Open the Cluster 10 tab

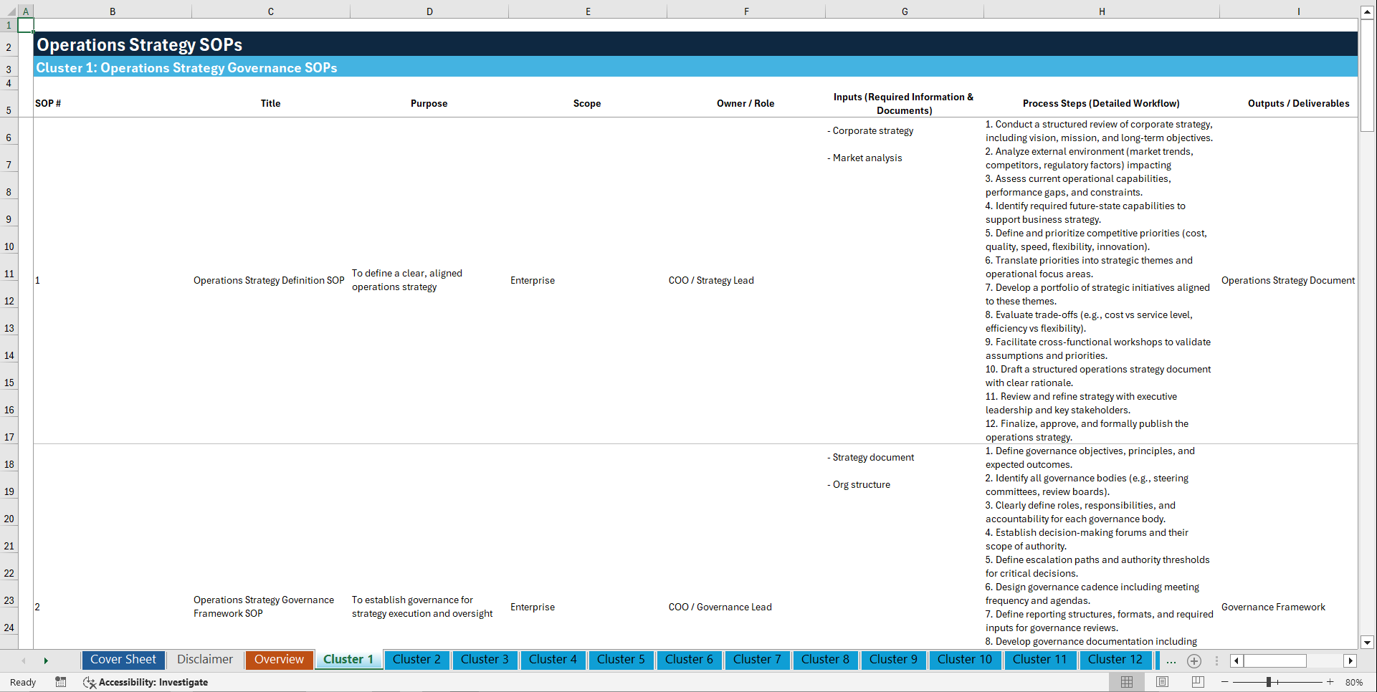click(x=965, y=660)
